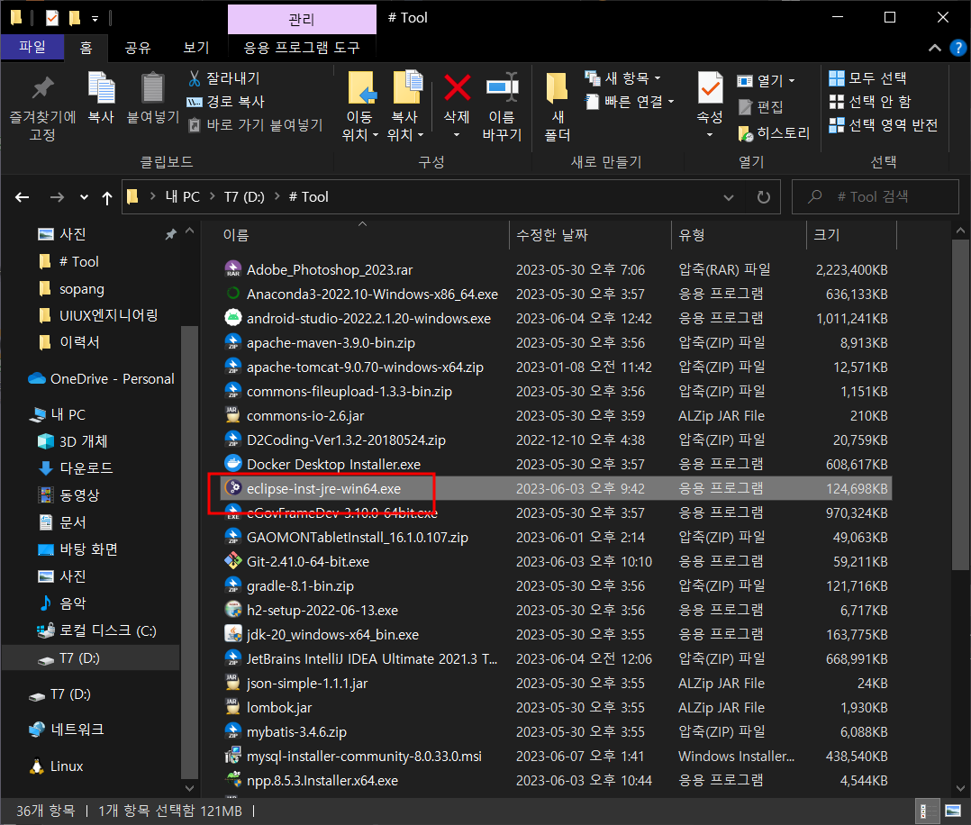Switch to large icons view status bar icon
The height and width of the screenshot is (825, 971).
[x=952, y=811]
